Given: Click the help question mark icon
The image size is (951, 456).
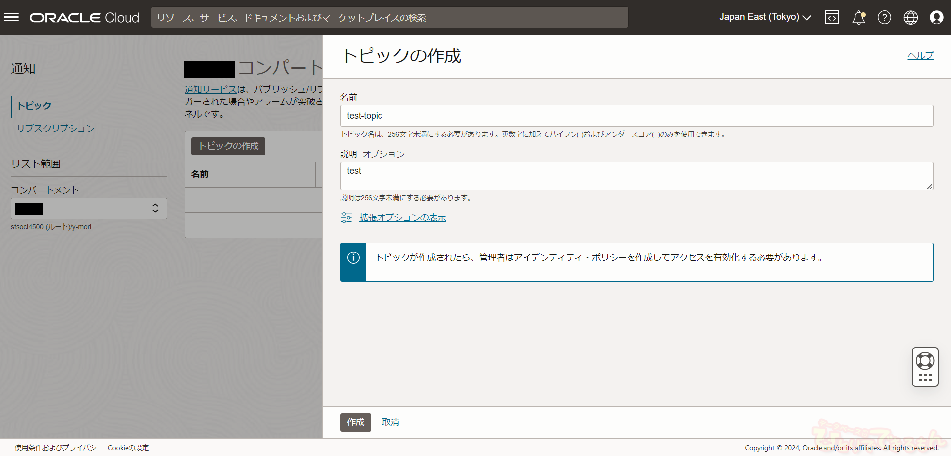Looking at the screenshot, I should pyautogui.click(x=884, y=17).
